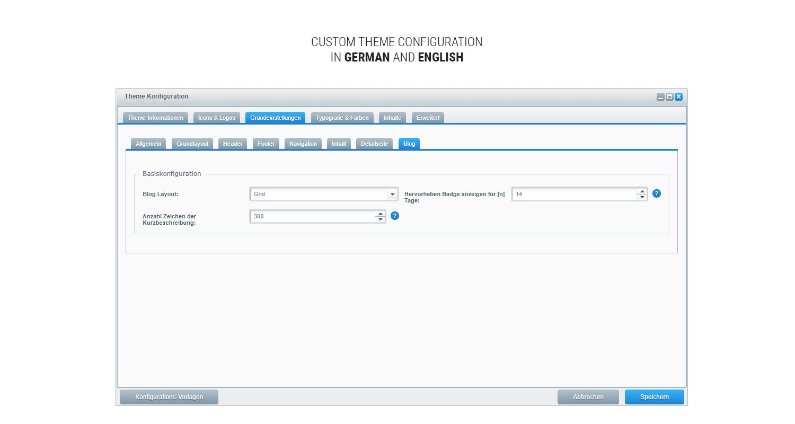Save settings with Speichern button
Image resolution: width=795 pixels, height=424 pixels.
coord(655,397)
